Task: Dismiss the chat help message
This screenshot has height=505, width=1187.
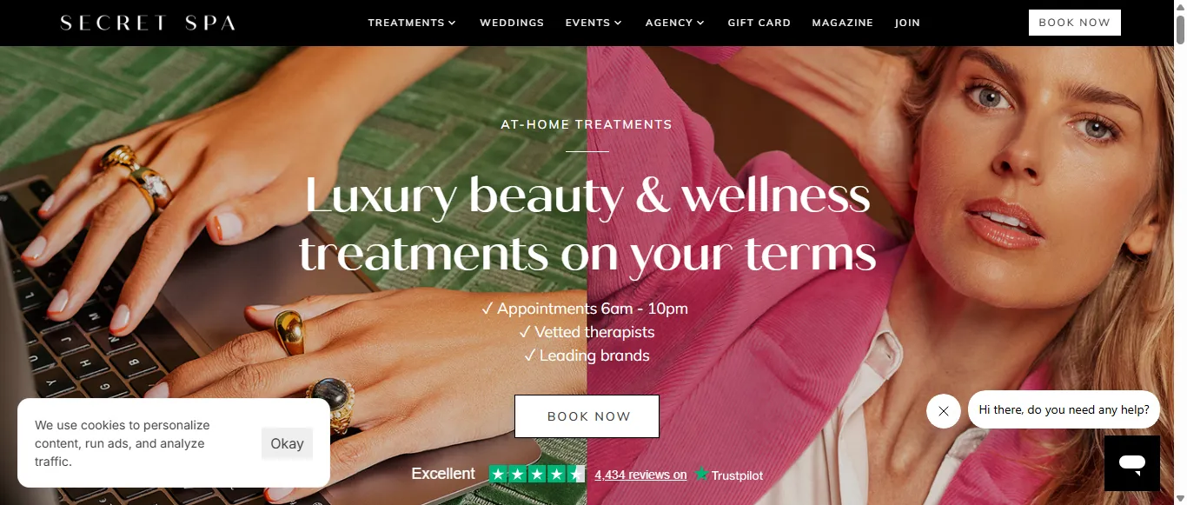Action: pos(944,411)
